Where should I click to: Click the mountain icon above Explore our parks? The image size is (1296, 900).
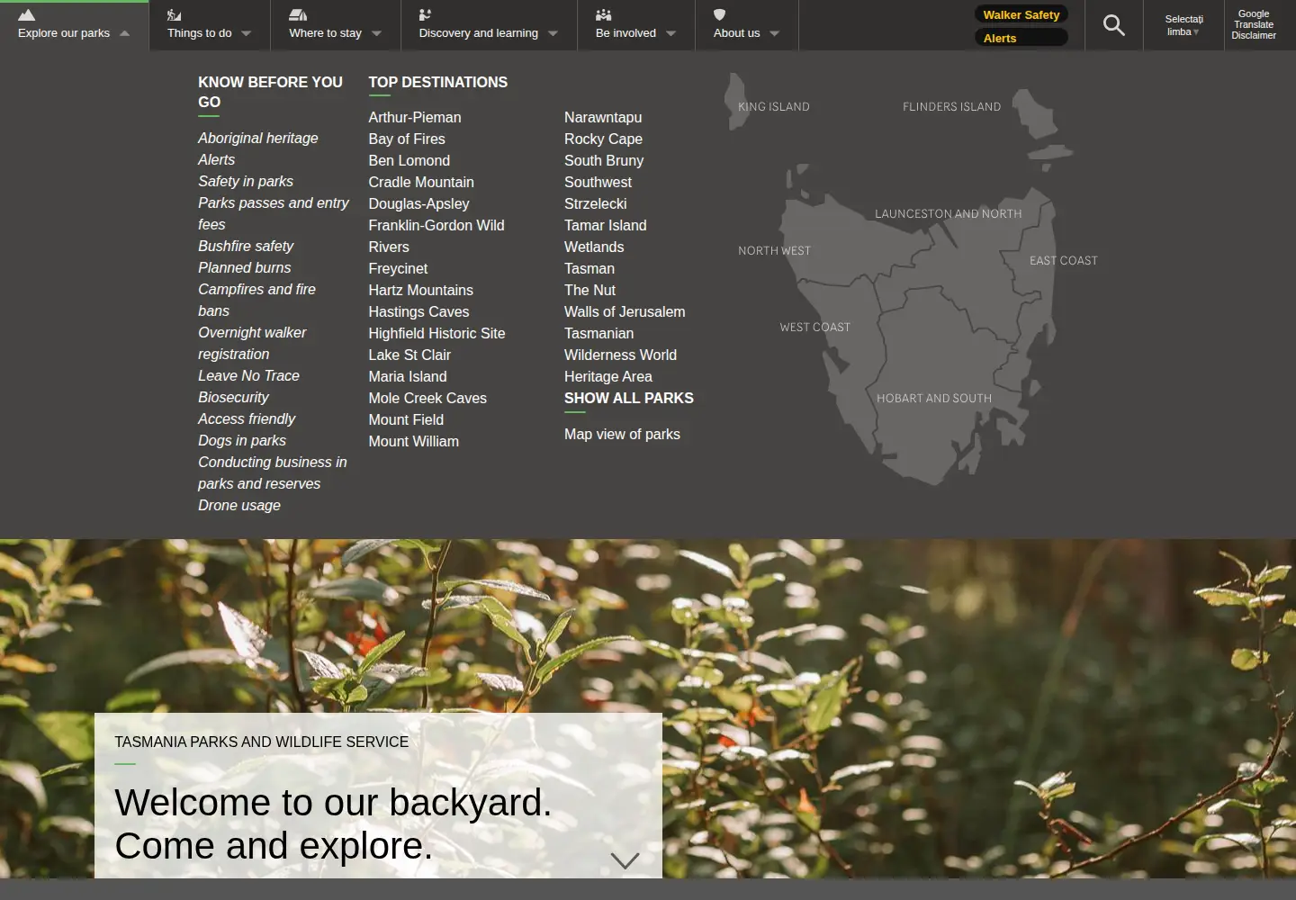coord(26,14)
